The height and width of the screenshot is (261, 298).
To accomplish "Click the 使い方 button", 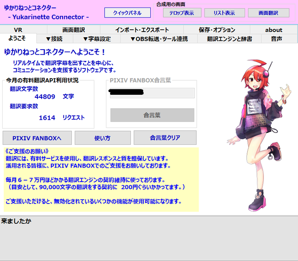I will [103, 138].
